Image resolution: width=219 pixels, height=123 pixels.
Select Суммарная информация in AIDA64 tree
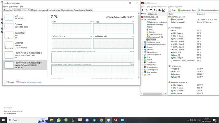coord(158,22)
